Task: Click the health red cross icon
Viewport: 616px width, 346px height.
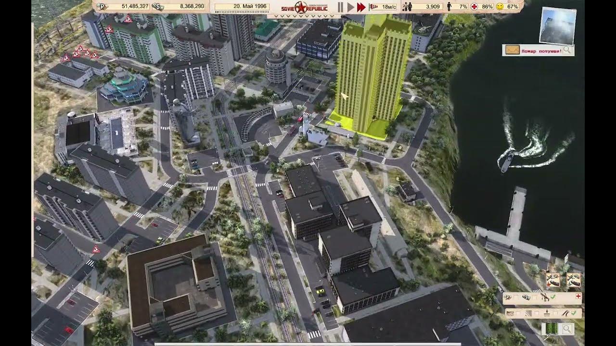Action: click(475, 7)
